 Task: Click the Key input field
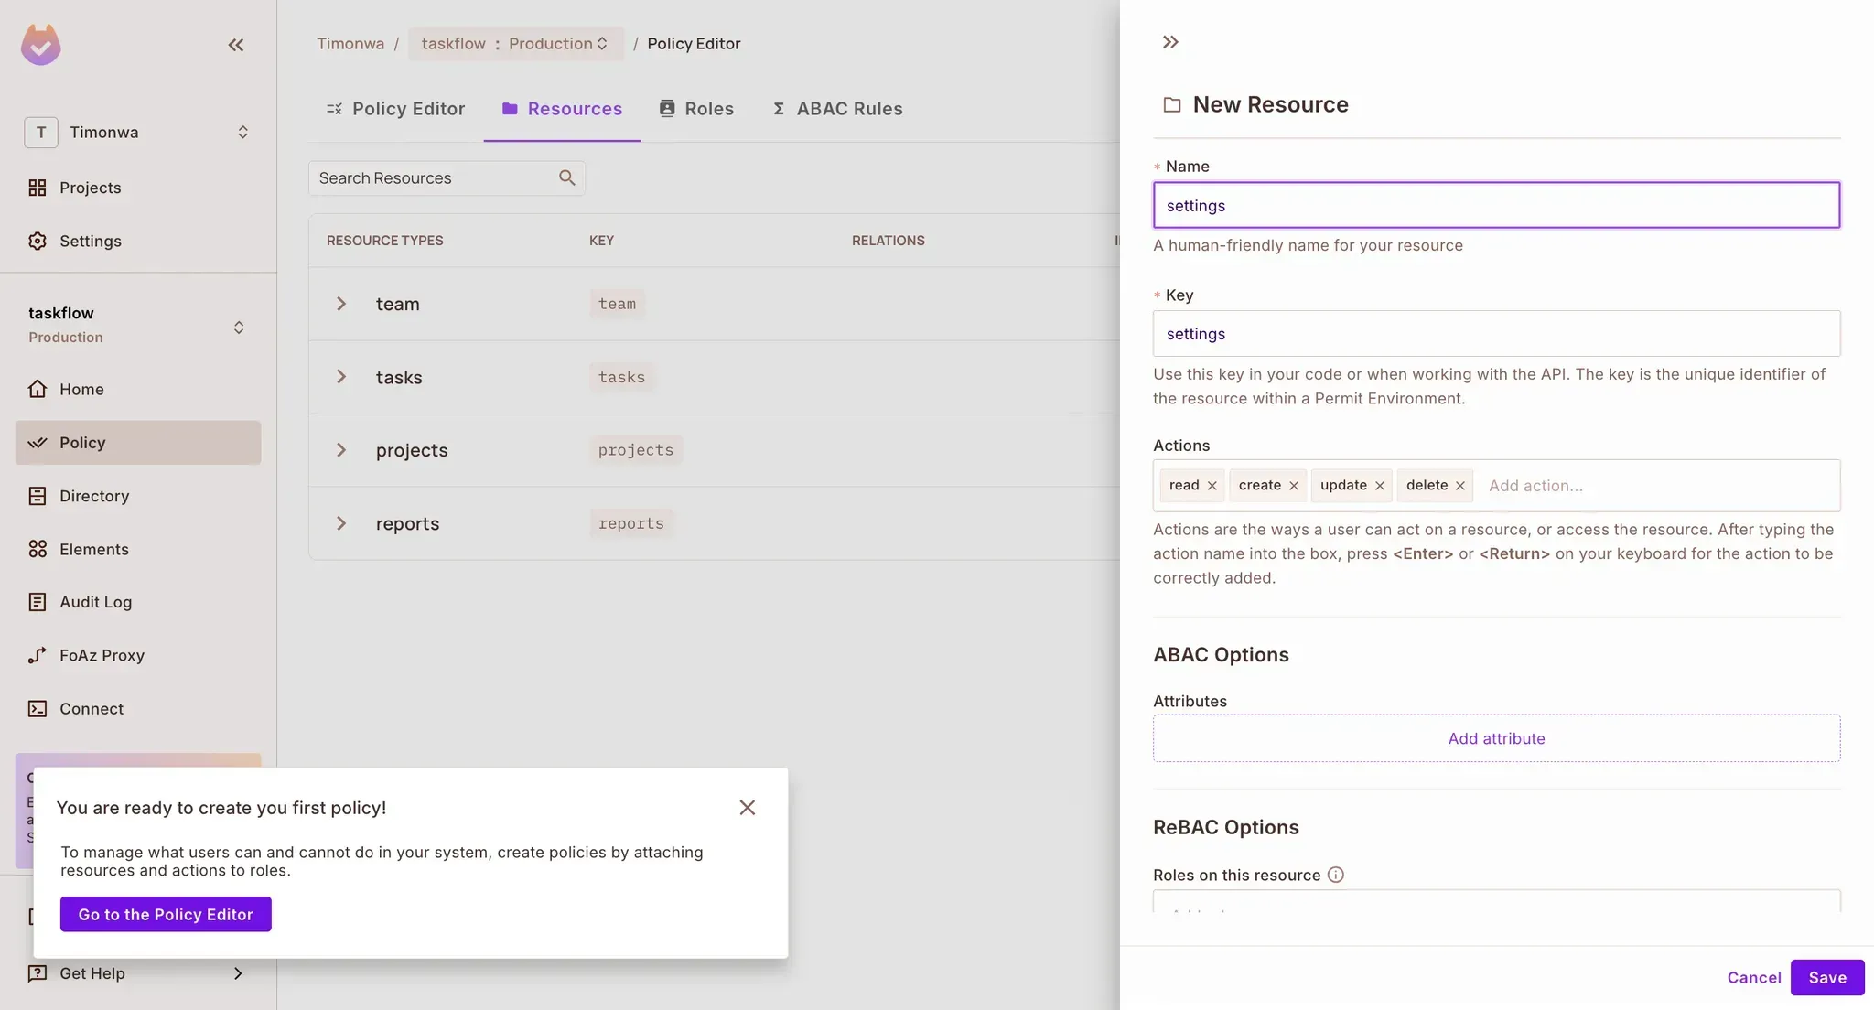tap(1496, 334)
